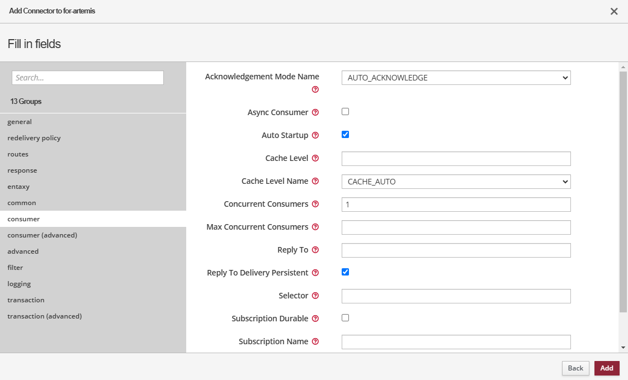Screen dimensions: 628x380
Task: Click help icon beside Auto Startup
Action: 315,135
